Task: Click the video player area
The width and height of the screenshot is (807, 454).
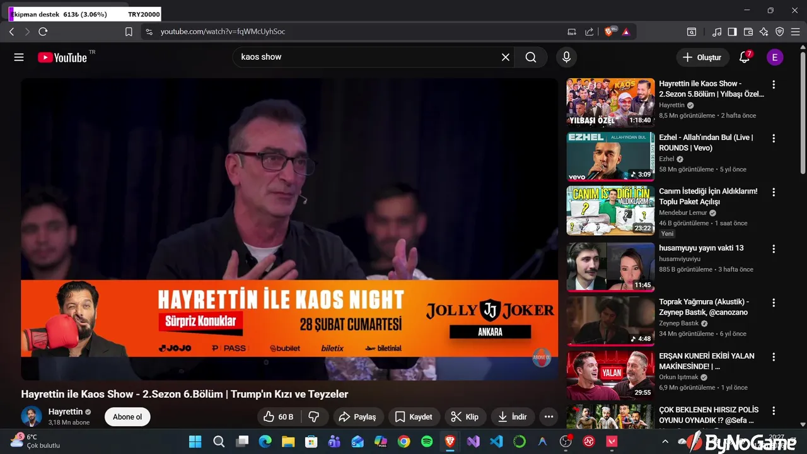Action: point(289,229)
